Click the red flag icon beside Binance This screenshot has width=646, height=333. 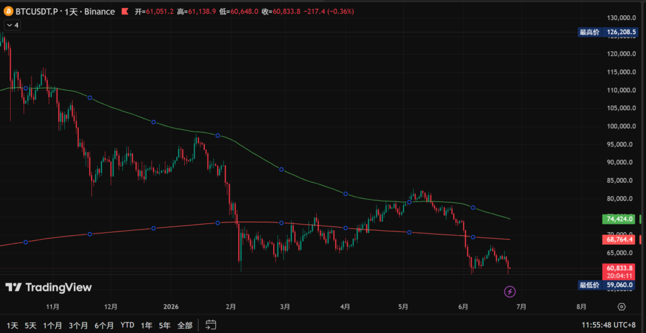tap(125, 11)
